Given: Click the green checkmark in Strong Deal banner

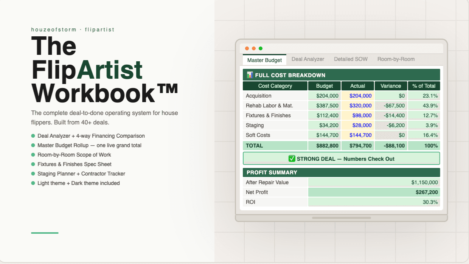Looking at the screenshot, I should pyautogui.click(x=292, y=158).
